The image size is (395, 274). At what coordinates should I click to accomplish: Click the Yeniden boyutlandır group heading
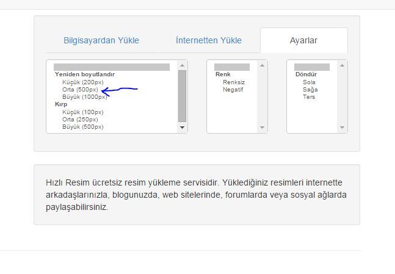tap(85, 74)
